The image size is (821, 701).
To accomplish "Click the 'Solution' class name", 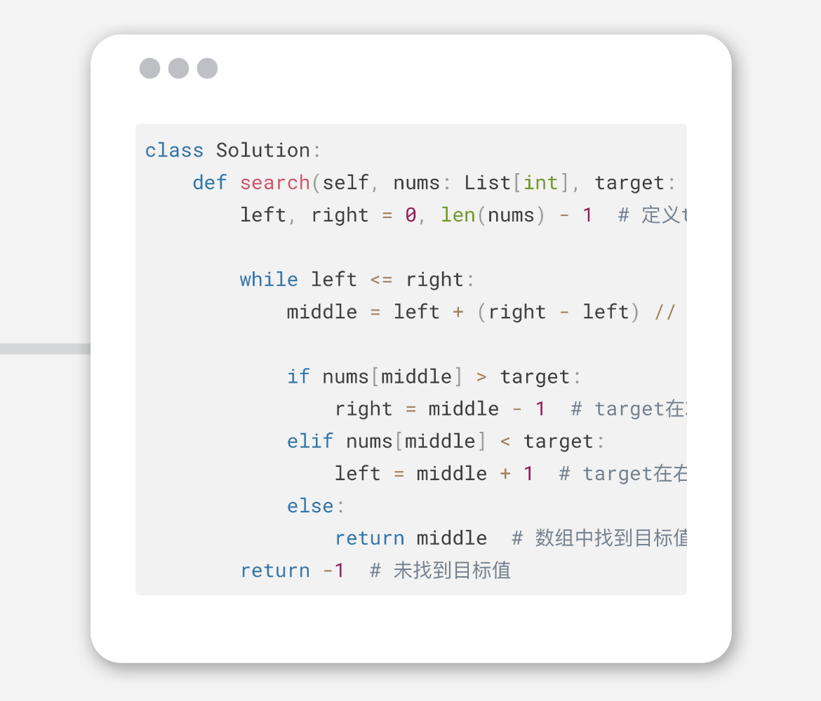I will (x=263, y=151).
